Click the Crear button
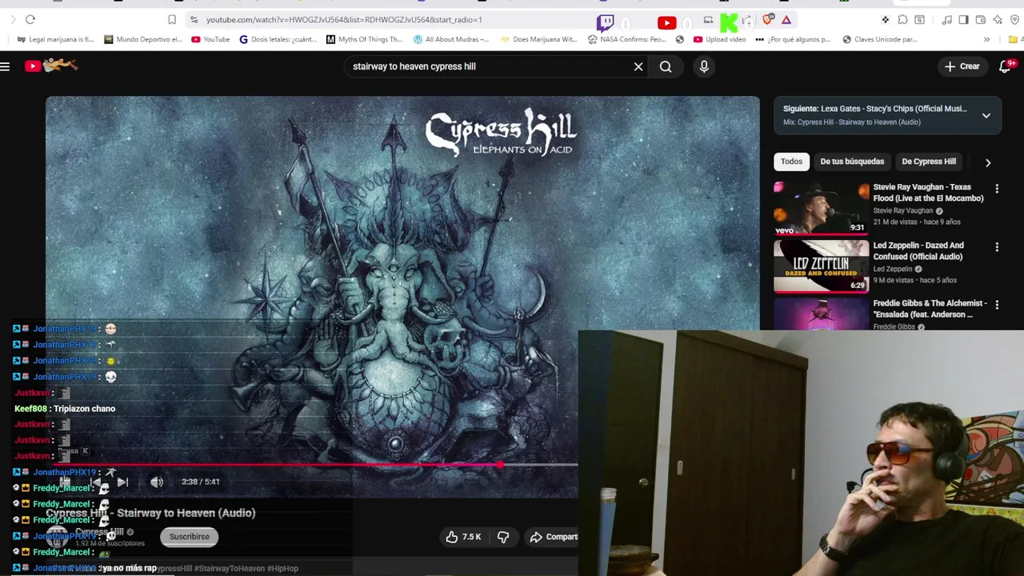1024x576 pixels. point(961,66)
